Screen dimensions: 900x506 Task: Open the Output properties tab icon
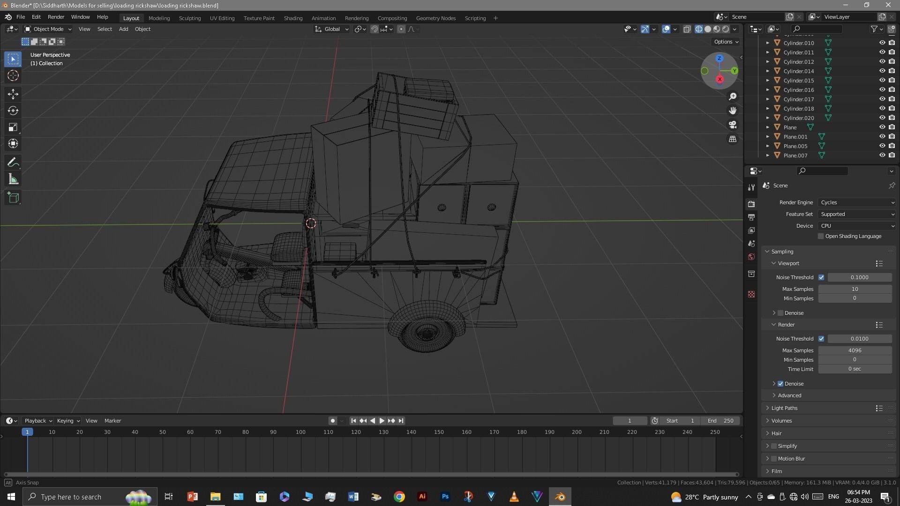(751, 217)
